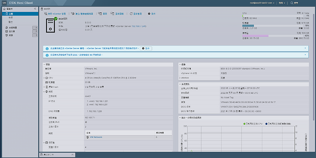Click the Storage icon in Hardware panel
The height and width of the screenshot is (158, 316).
coord(47,143)
